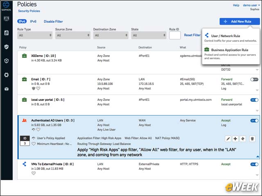Toggle Authenticated AD Users rule switch

[254, 121]
